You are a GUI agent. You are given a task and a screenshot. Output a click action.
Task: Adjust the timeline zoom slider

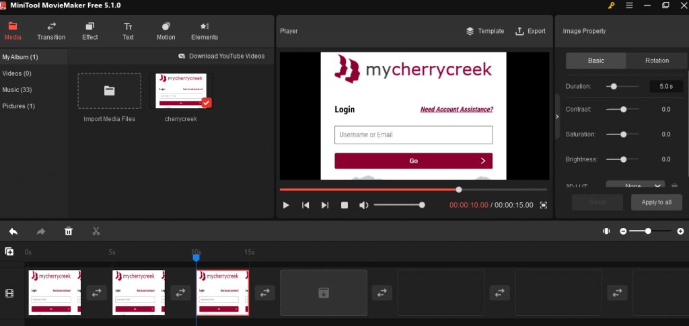[x=651, y=231]
